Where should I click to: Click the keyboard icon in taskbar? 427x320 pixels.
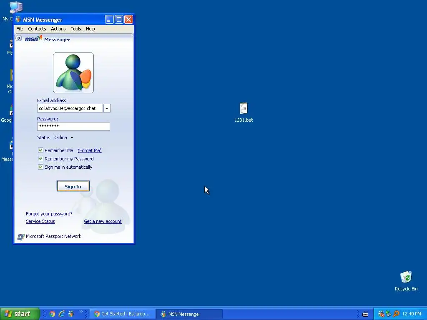pyautogui.click(x=365, y=314)
